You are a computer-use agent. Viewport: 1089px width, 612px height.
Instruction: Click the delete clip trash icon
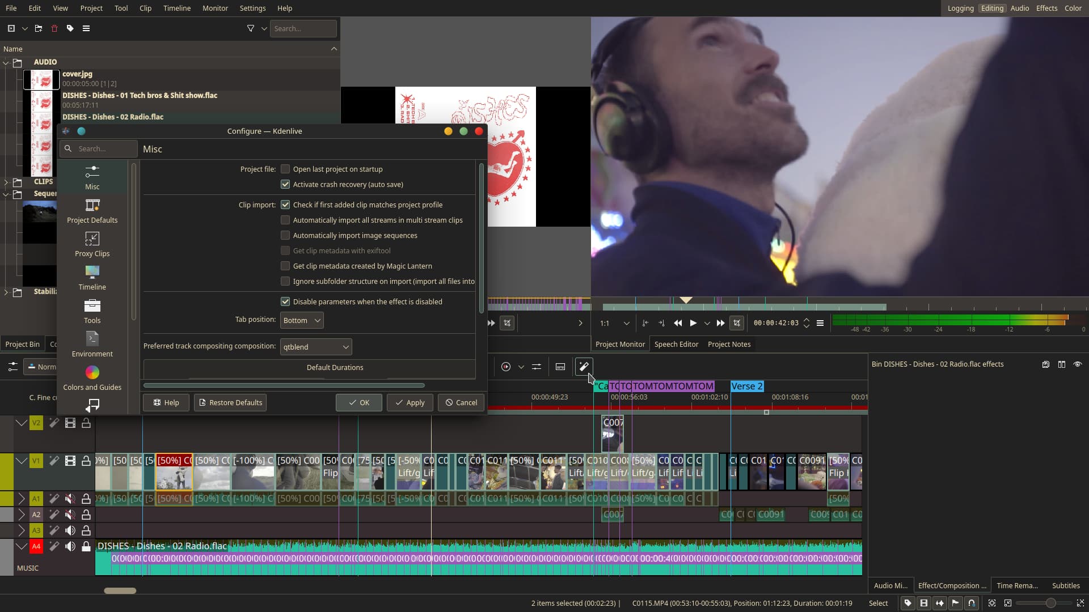[54, 28]
